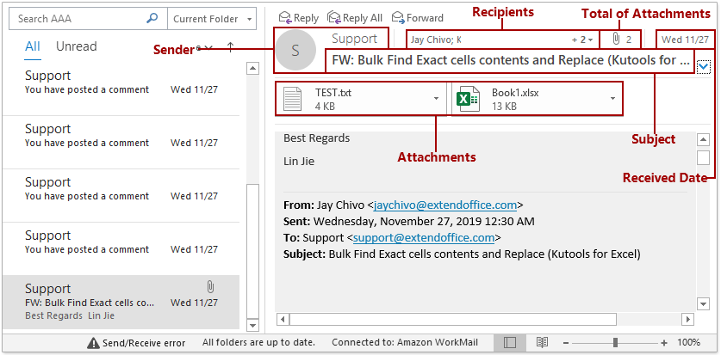Click the zoom slider handle
Screen dimensions: 721x355
coord(615,342)
